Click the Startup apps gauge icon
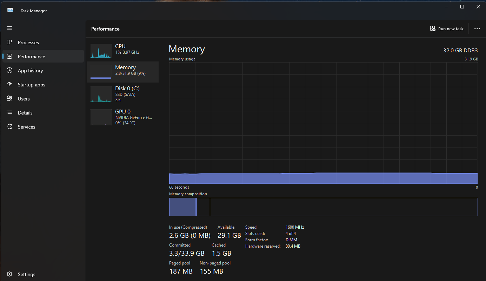Viewport: 486px width, 281px height. pos(9,84)
